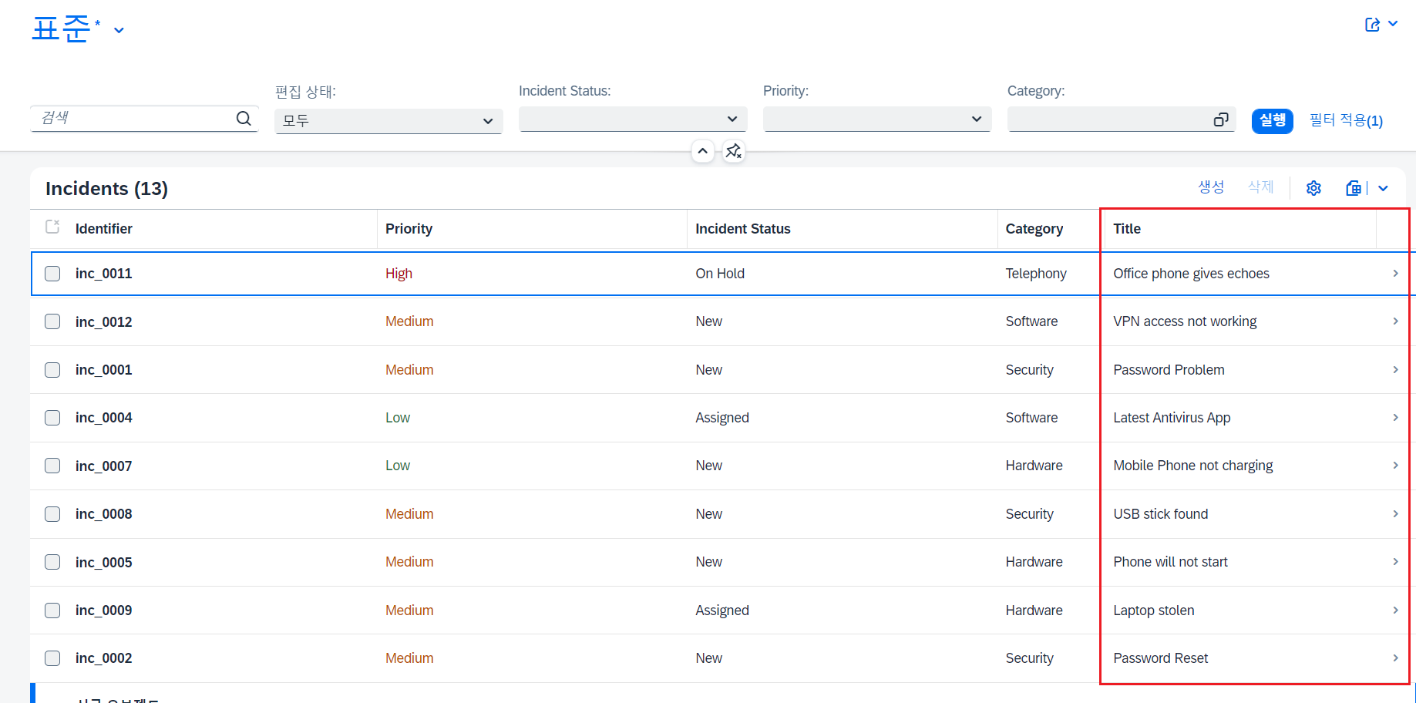Mark the inc_0009 row checkbox
Image resolution: width=1416 pixels, height=703 pixels.
(x=52, y=610)
